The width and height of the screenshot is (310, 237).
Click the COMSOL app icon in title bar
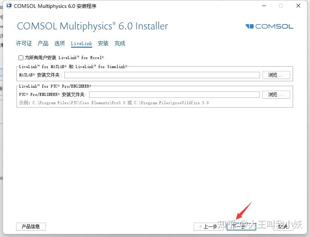point(9,6)
